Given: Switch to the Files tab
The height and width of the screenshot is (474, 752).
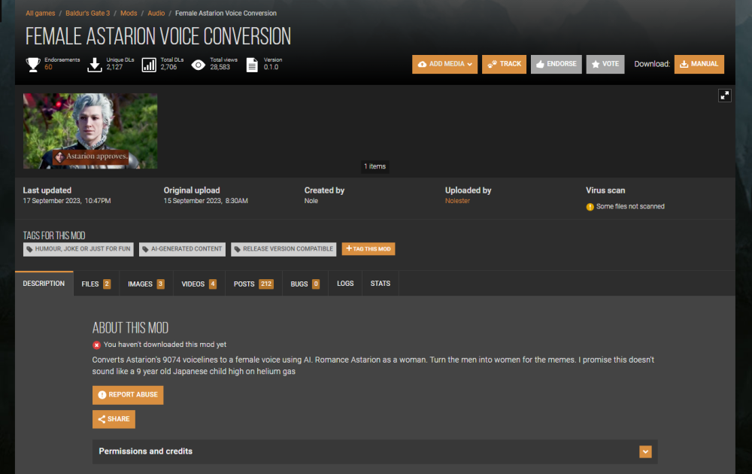Looking at the screenshot, I should 96,284.
